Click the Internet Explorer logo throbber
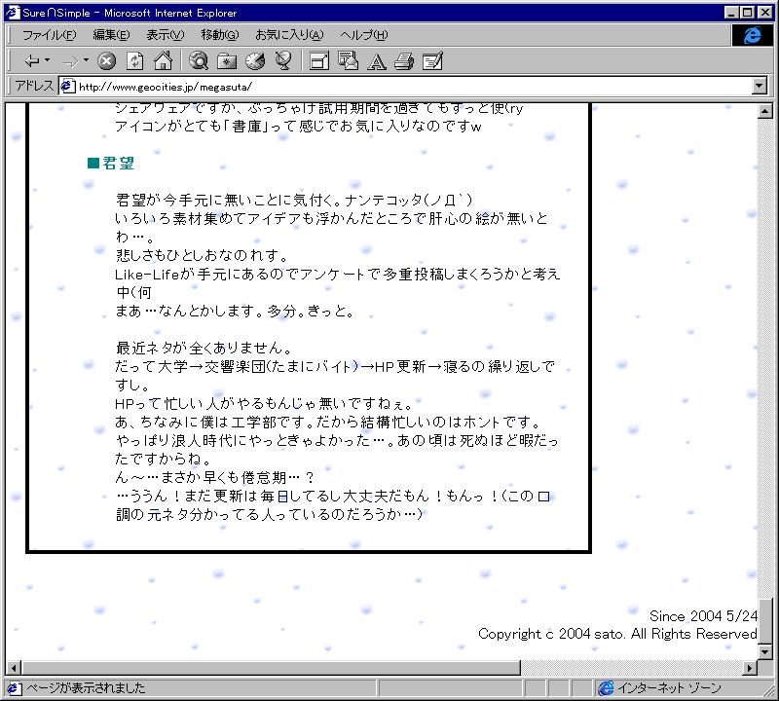This screenshot has width=779, height=701. coord(752,35)
